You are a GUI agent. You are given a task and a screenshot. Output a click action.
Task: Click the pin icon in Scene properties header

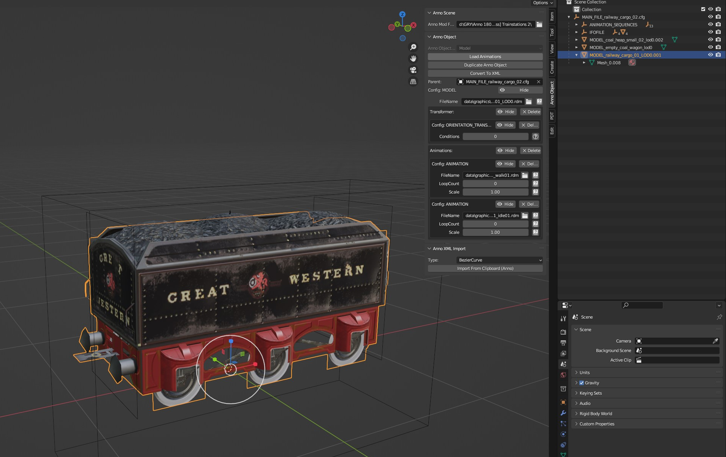pos(719,317)
